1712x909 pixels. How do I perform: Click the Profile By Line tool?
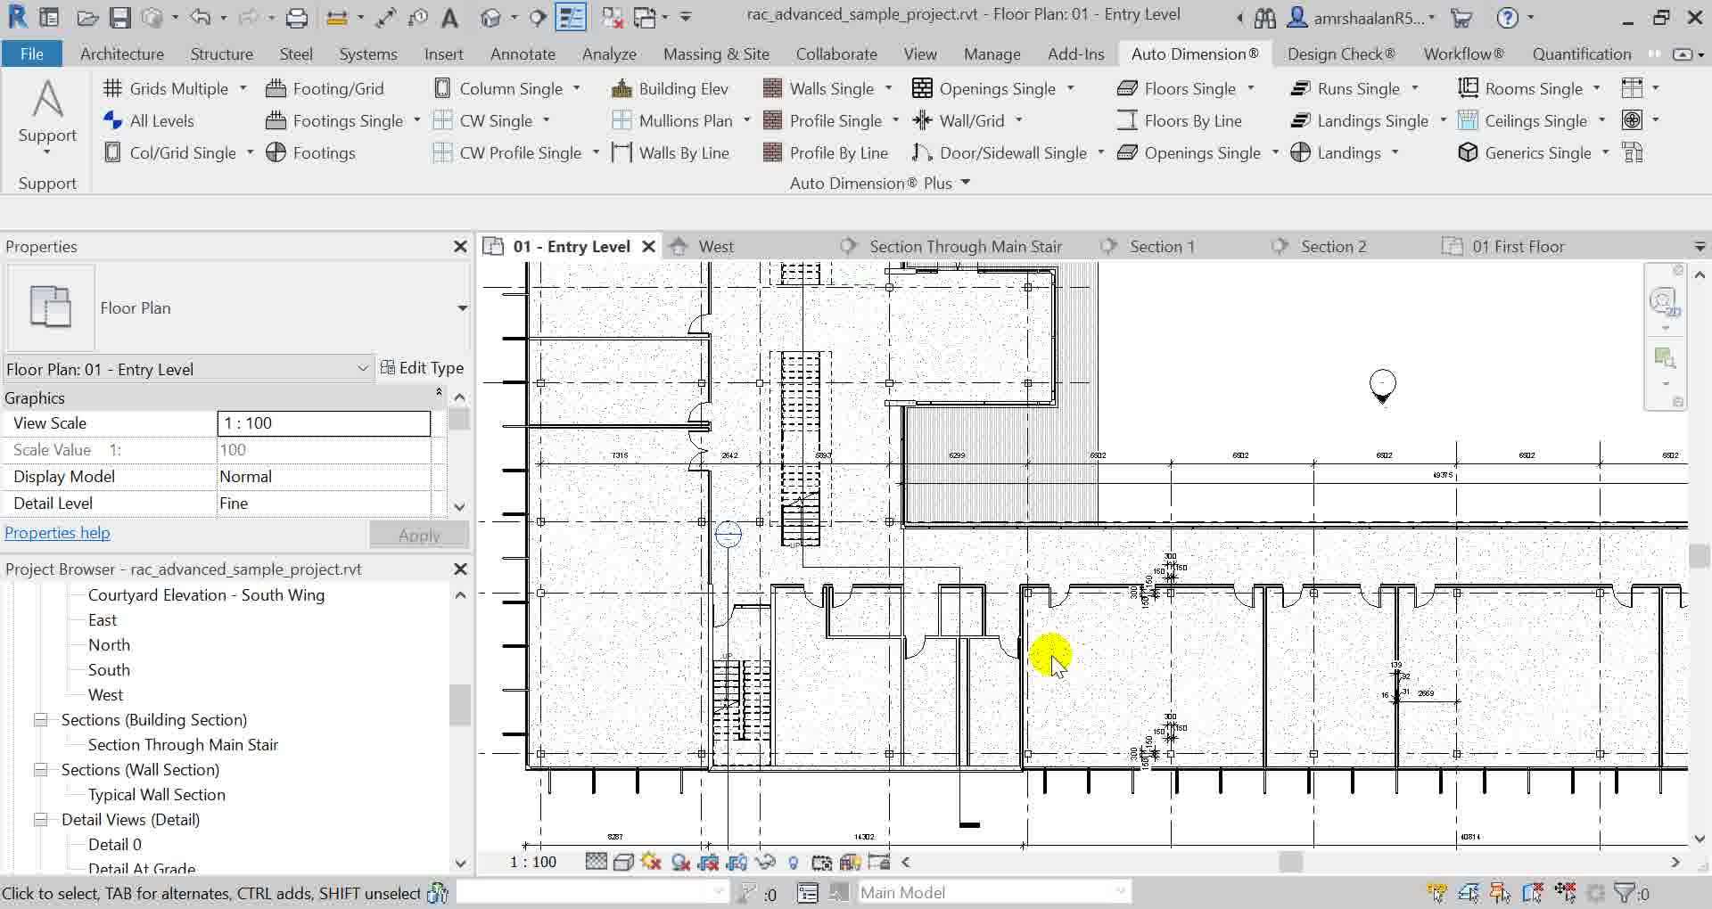click(x=826, y=152)
